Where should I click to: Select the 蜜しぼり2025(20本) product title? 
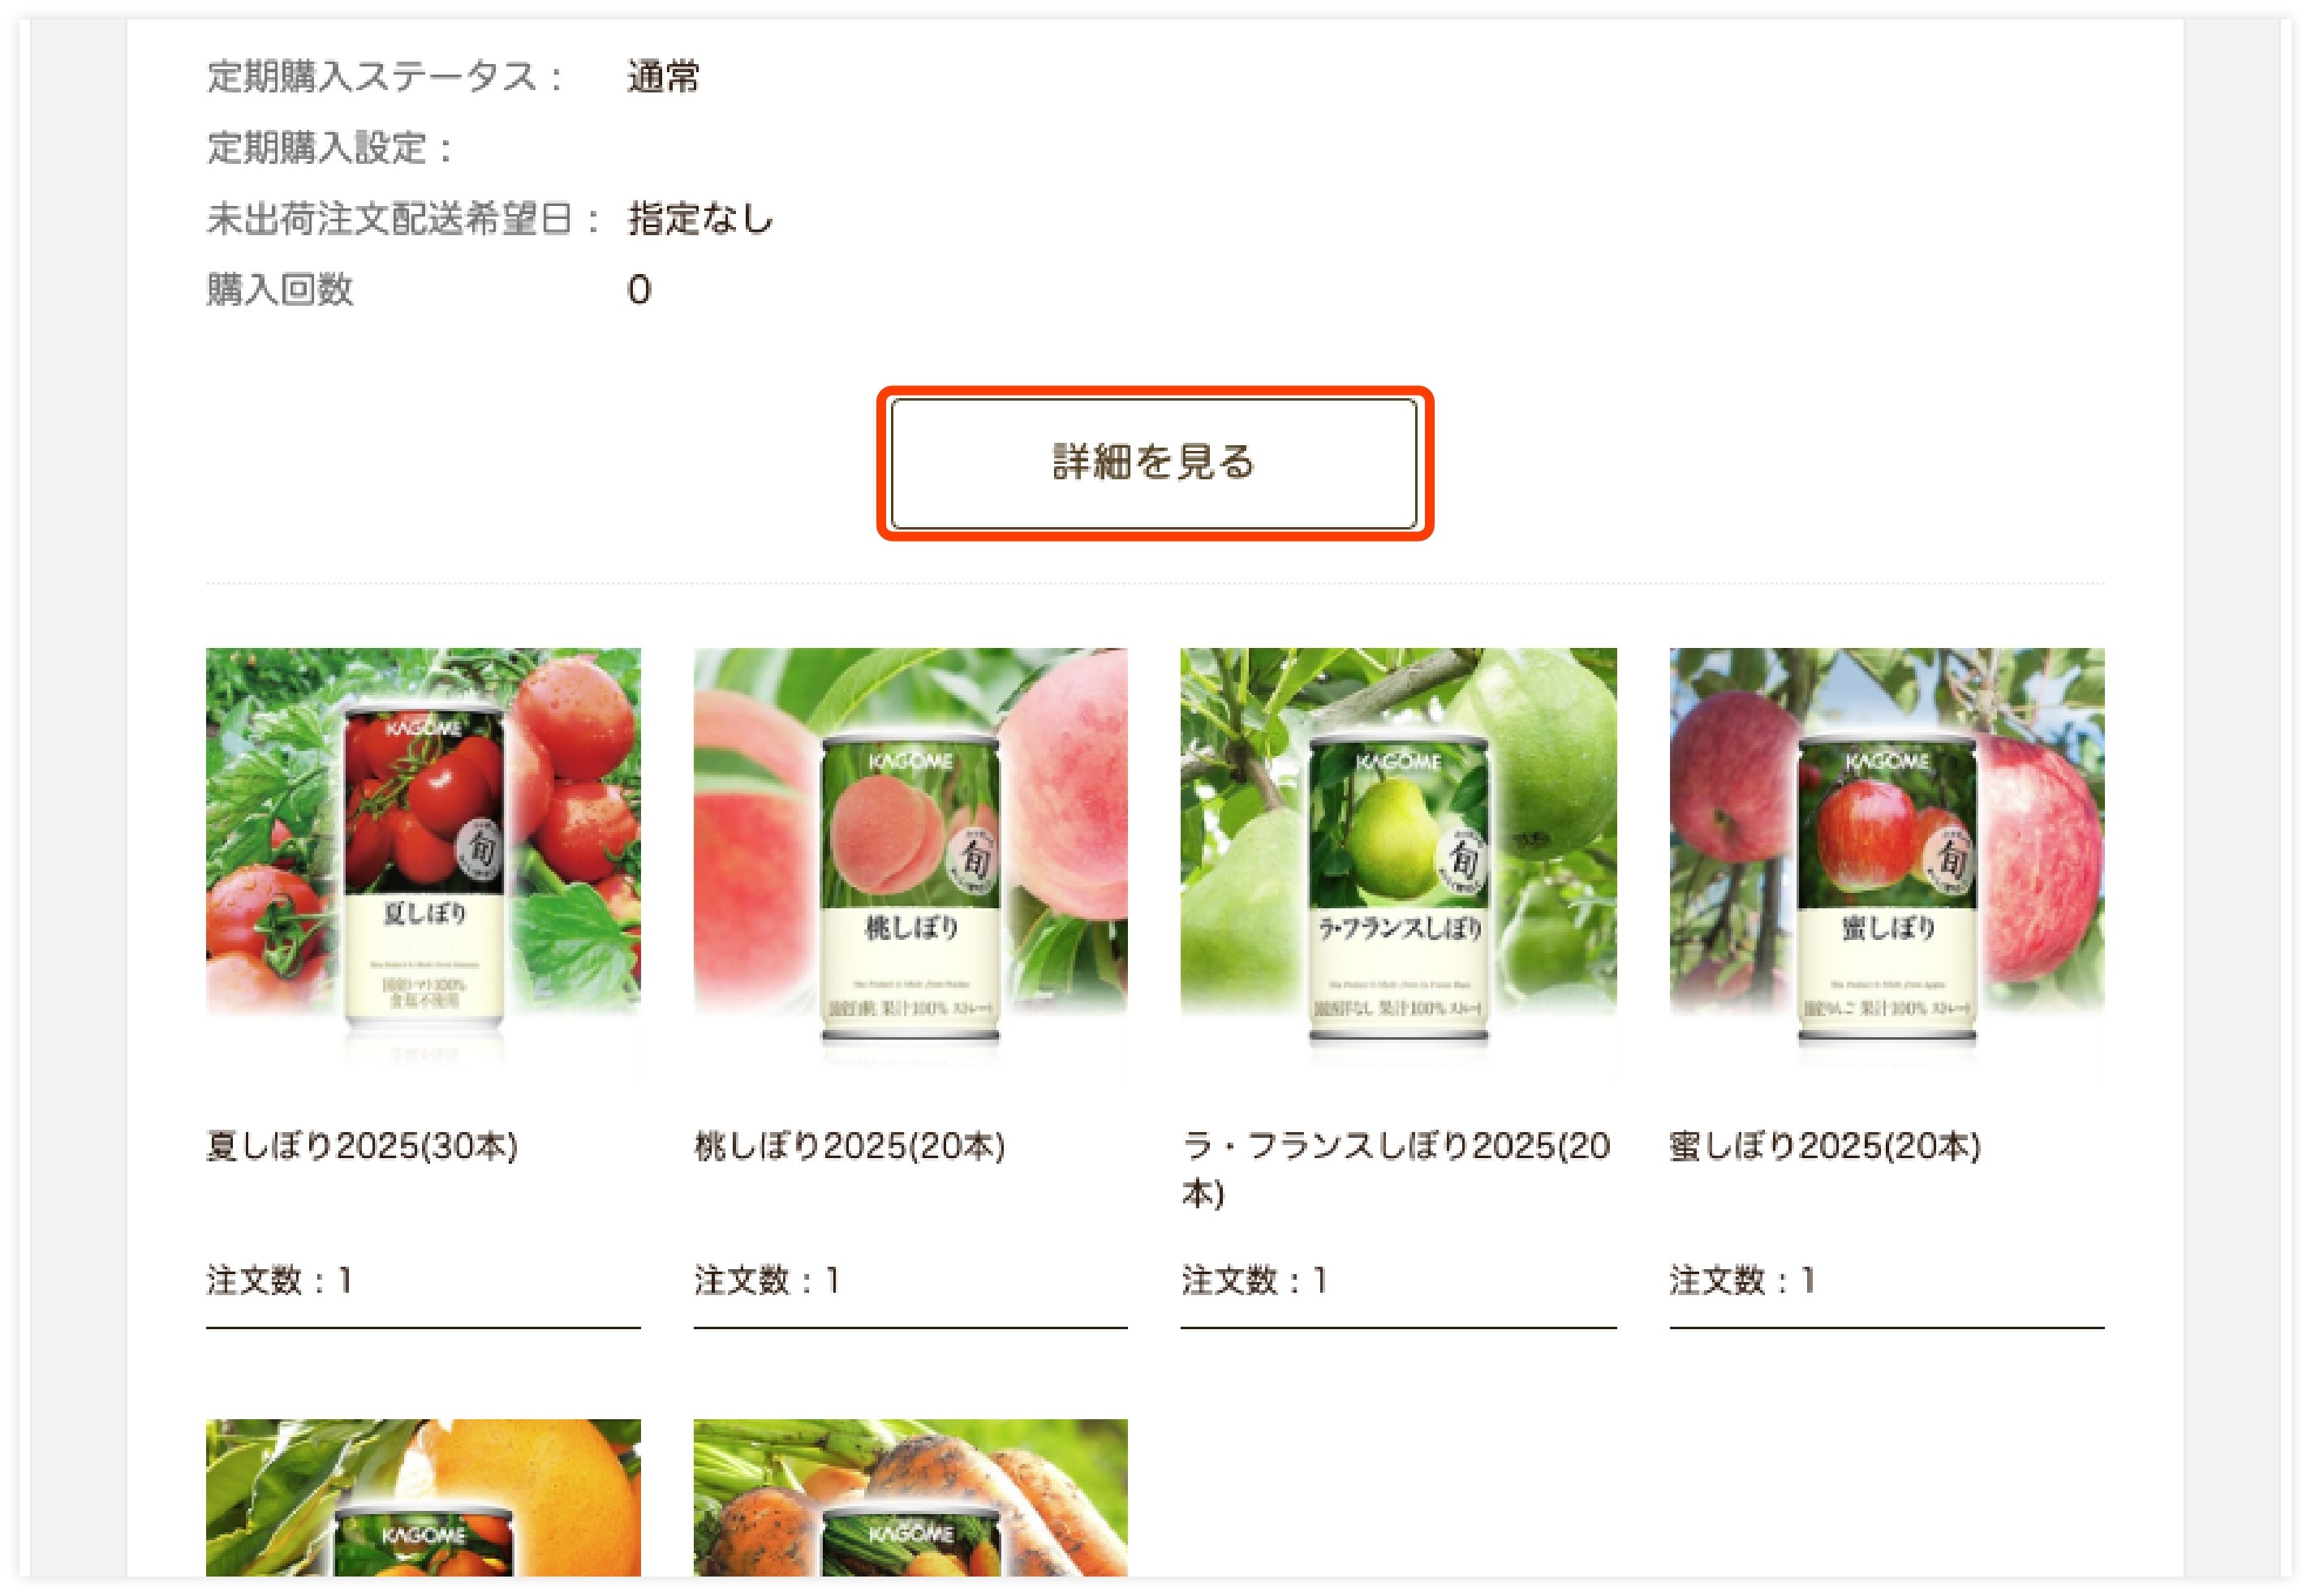pos(1826,1146)
